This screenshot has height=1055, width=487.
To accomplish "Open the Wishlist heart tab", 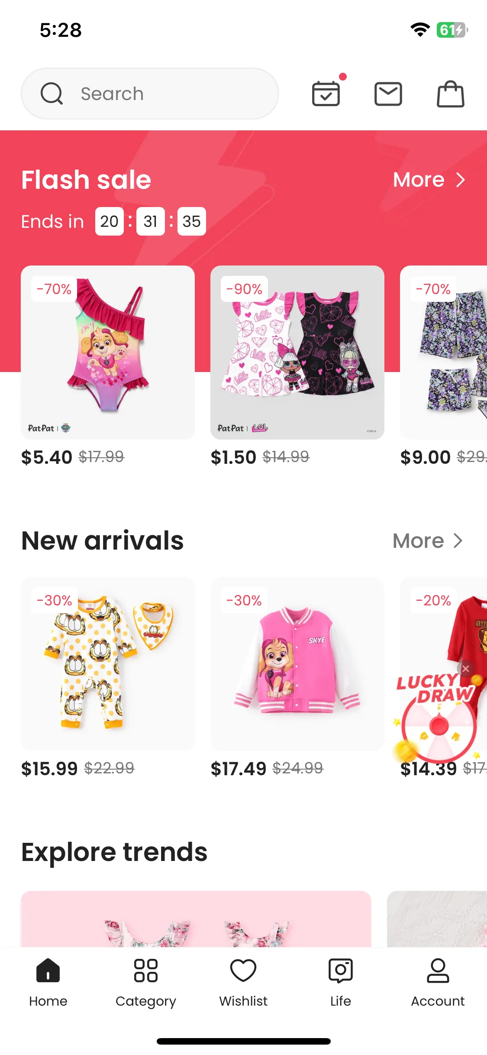I will (x=243, y=982).
